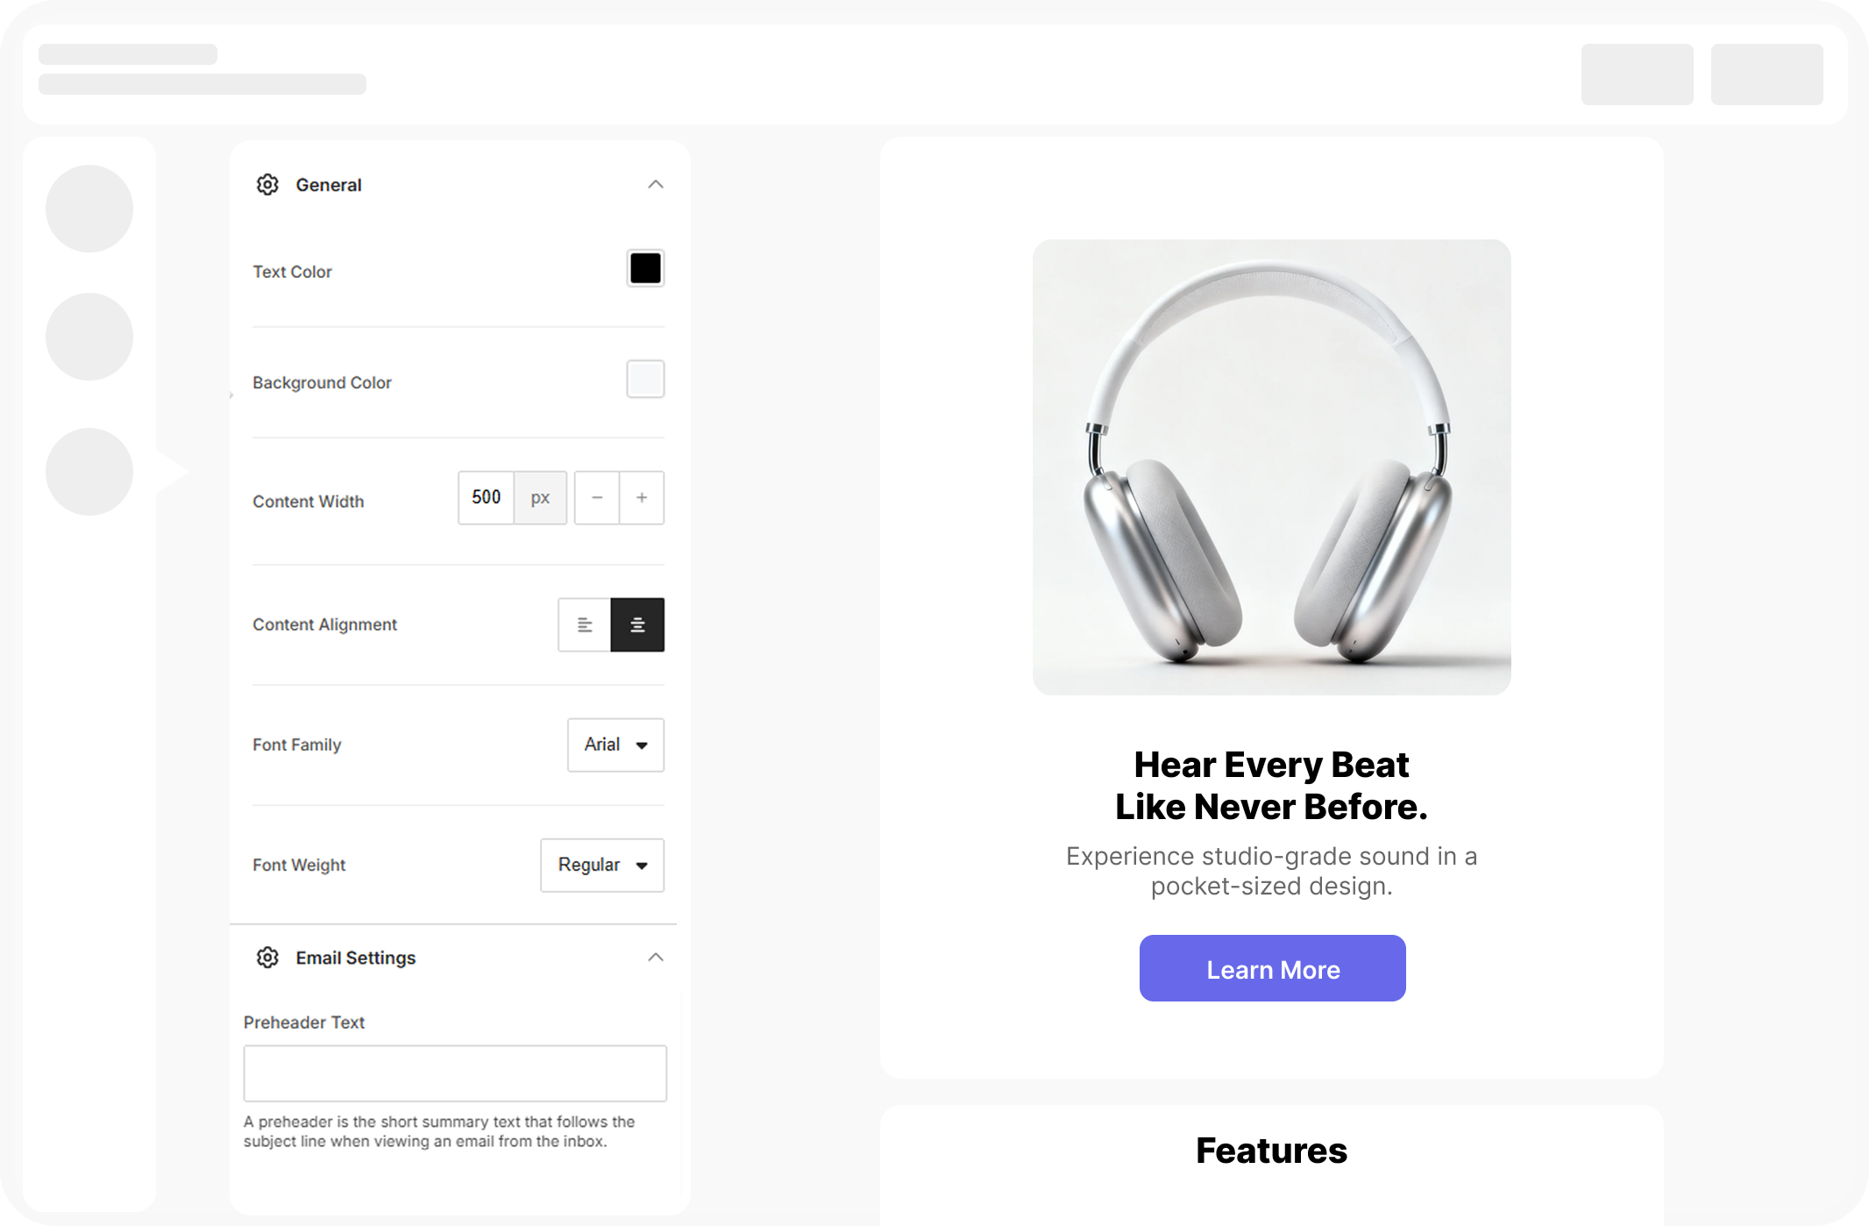Image resolution: width=1869 pixels, height=1226 pixels.
Task: Click the Preheader Text input field
Action: pos(454,1073)
